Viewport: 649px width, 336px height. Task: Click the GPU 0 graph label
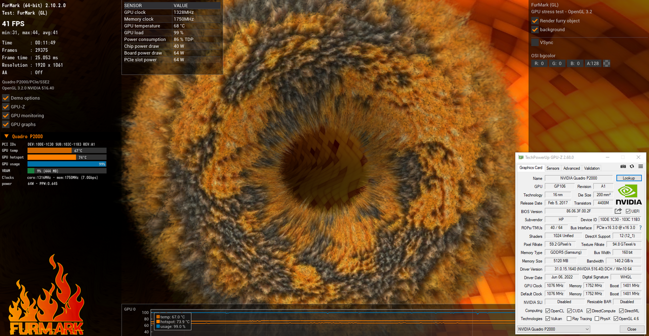[x=130, y=309]
